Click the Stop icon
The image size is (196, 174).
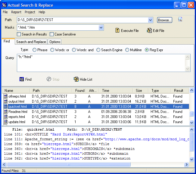pos(49,79)
